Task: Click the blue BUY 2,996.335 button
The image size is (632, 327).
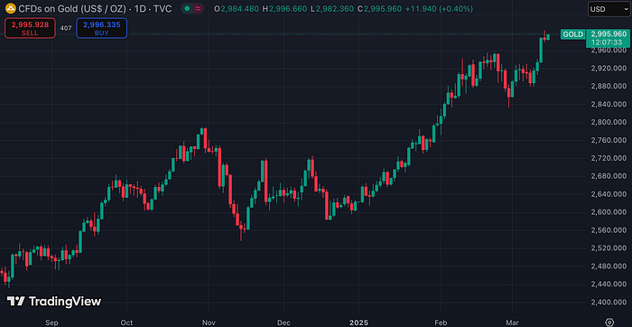Action: (x=101, y=28)
